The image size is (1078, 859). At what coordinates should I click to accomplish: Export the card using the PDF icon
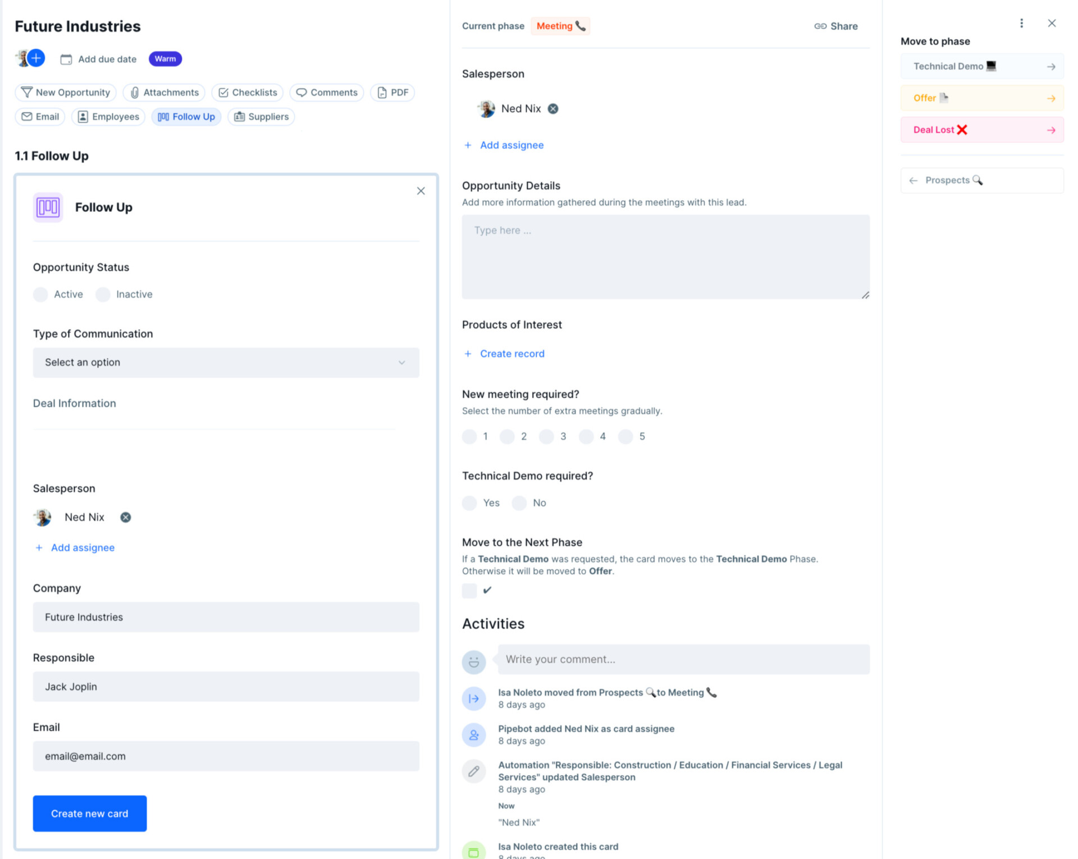click(381, 92)
